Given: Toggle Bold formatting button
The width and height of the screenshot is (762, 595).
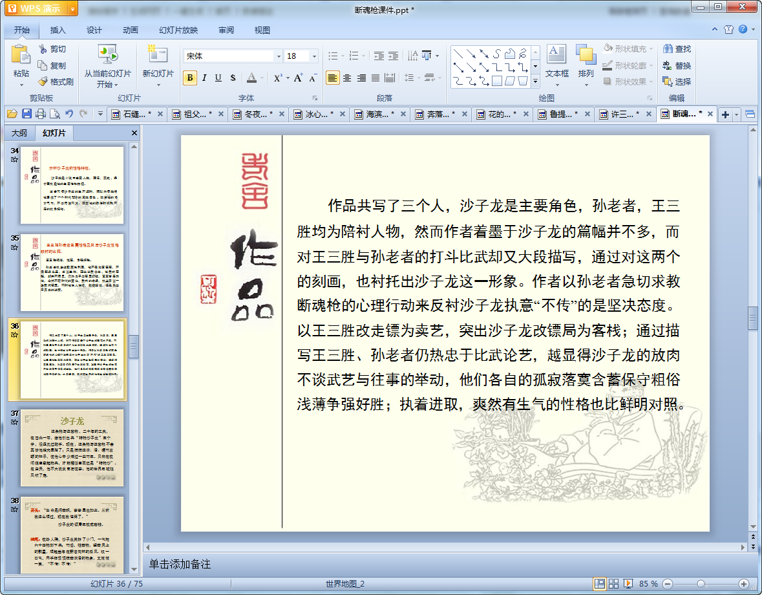Looking at the screenshot, I should 190,78.
